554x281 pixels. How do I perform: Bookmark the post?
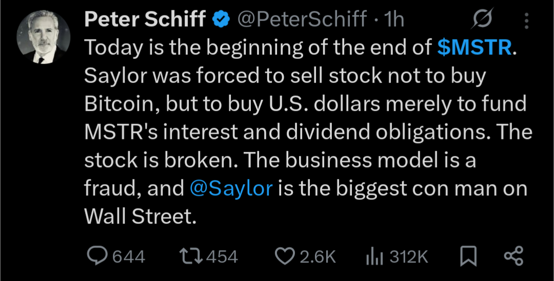click(467, 256)
